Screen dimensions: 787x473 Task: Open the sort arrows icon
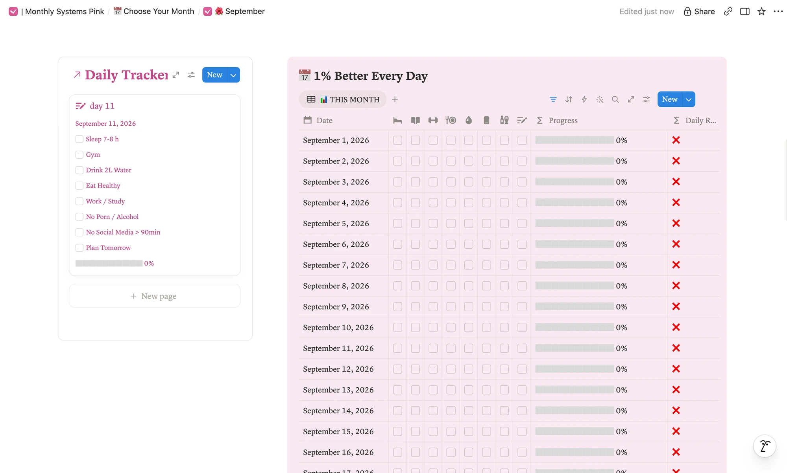click(x=569, y=99)
